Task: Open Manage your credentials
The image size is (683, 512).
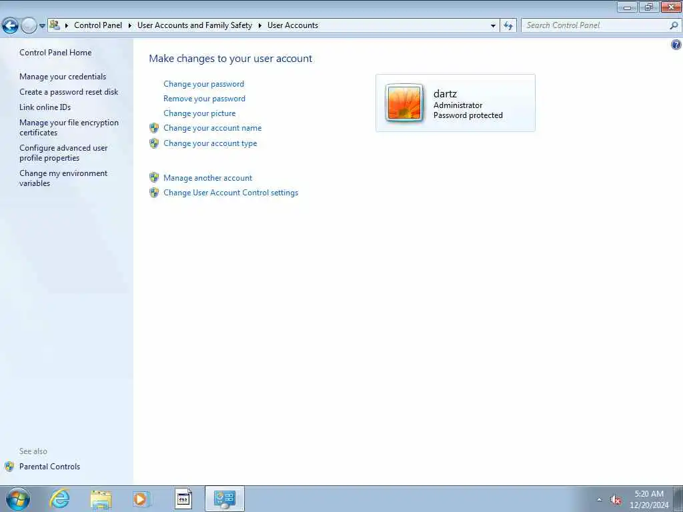Action: pos(63,76)
